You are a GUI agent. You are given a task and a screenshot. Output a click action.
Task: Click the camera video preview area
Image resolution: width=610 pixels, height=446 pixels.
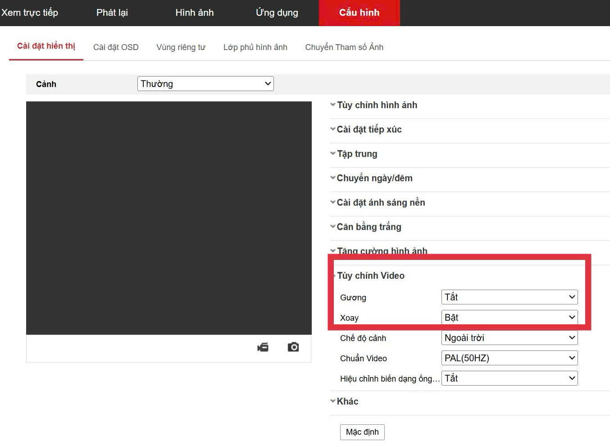169,218
